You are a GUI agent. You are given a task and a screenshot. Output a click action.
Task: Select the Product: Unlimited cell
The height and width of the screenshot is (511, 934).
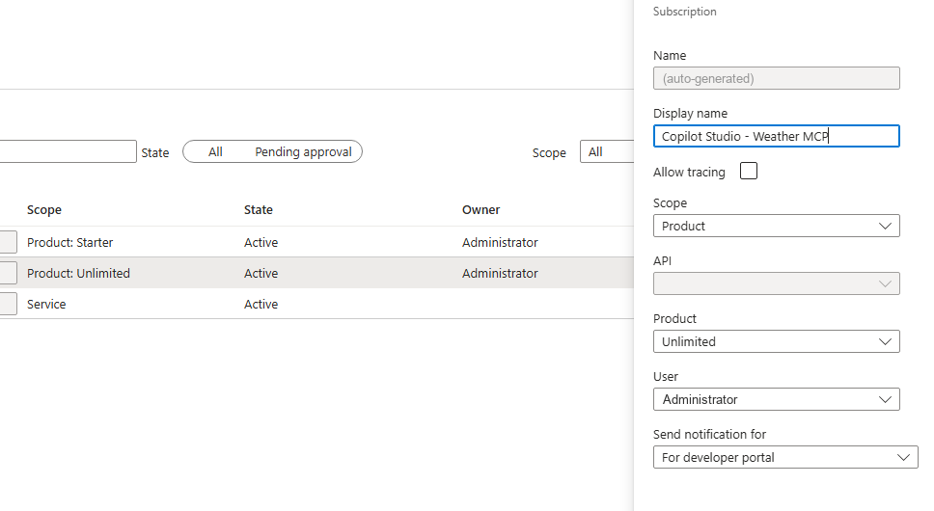coord(78,274)
